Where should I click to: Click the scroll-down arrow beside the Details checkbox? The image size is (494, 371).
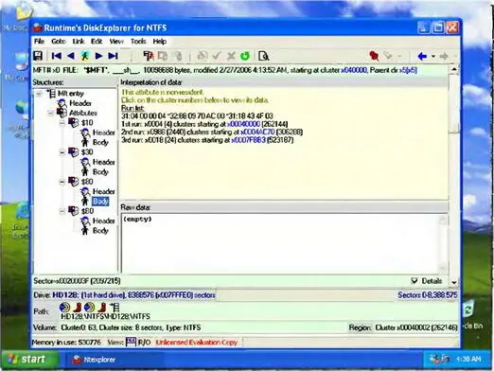[454, 282]
